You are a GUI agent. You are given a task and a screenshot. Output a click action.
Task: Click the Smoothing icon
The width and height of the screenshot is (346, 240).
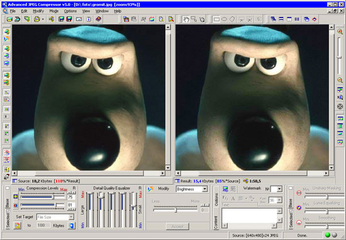299,222
